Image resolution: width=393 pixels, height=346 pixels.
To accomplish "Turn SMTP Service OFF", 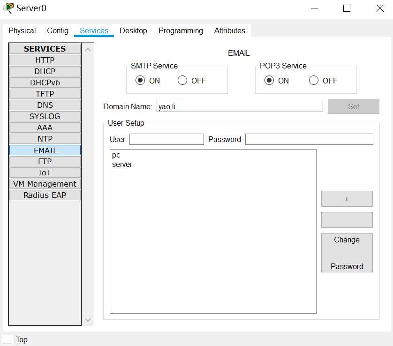I will click(x=182, y=81).
